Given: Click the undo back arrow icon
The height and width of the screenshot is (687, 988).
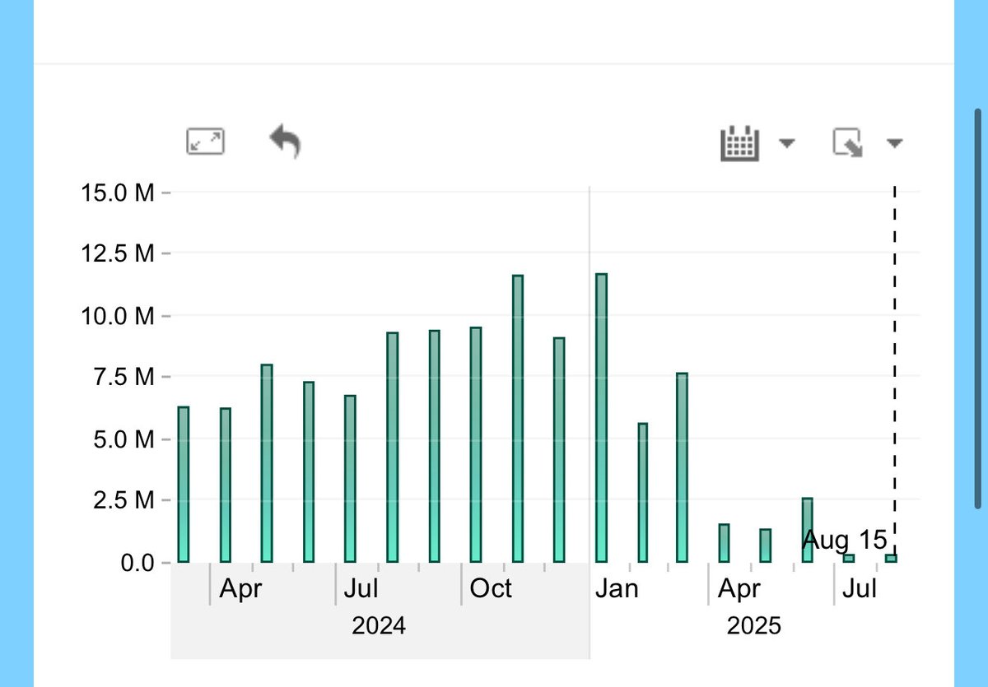Looking at the screenshot, I should [x=286, y=142].
